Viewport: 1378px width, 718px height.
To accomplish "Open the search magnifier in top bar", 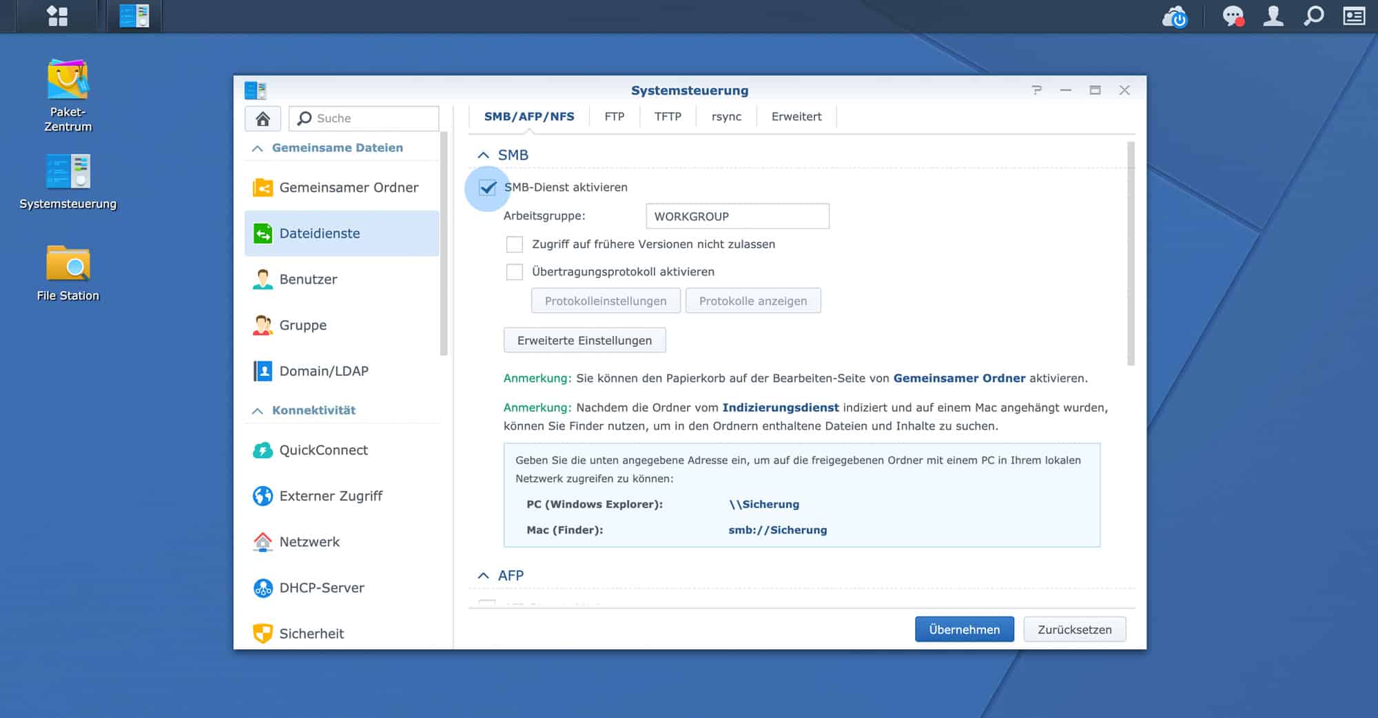I will coord(1313,16).
